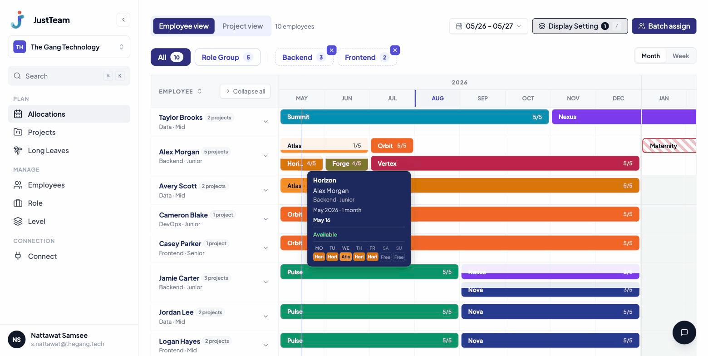
Task: Click the Collapse all button
Action: coord(245,91)
